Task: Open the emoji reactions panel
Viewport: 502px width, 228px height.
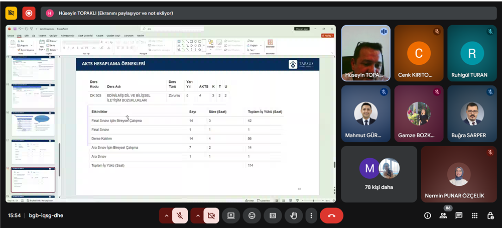Action: point(252,215)
